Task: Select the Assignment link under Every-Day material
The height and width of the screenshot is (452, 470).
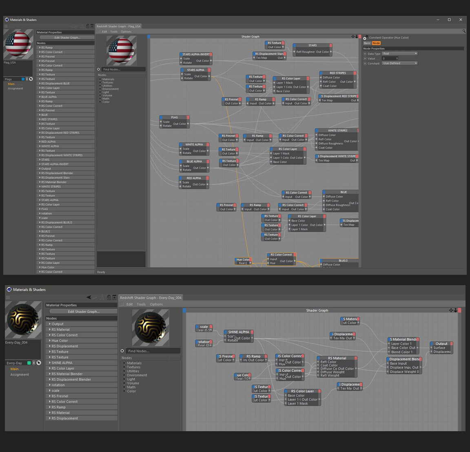Action: tap(20, 374)
